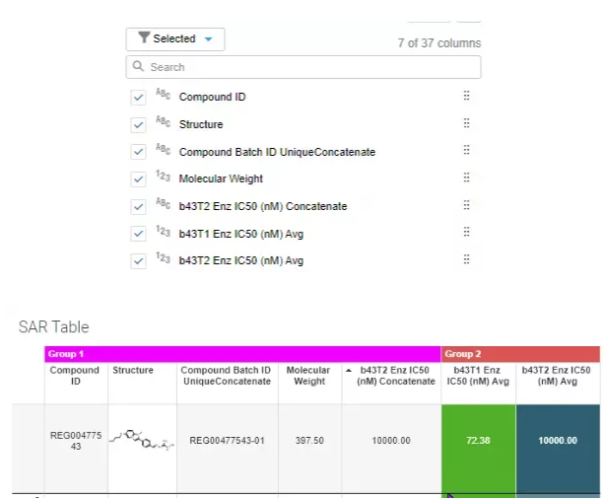Click the Molecular Weight column header

click(x=309, y=376)
